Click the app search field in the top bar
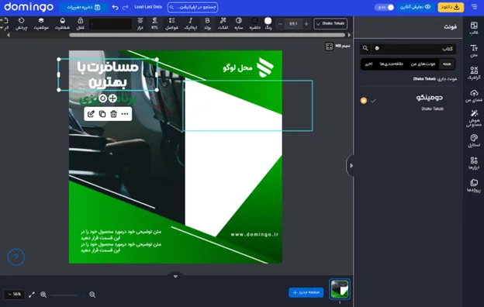The height and width of the screenshot is (307, 484). click(x=192, y=7)
